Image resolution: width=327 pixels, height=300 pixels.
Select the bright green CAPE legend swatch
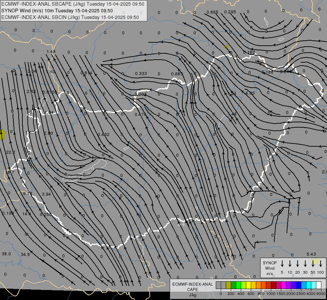238,285
